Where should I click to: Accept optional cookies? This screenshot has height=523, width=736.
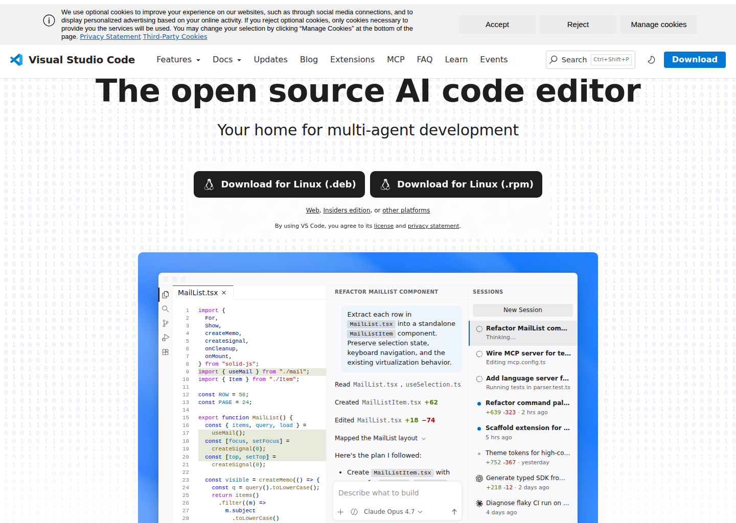point(497,25)
